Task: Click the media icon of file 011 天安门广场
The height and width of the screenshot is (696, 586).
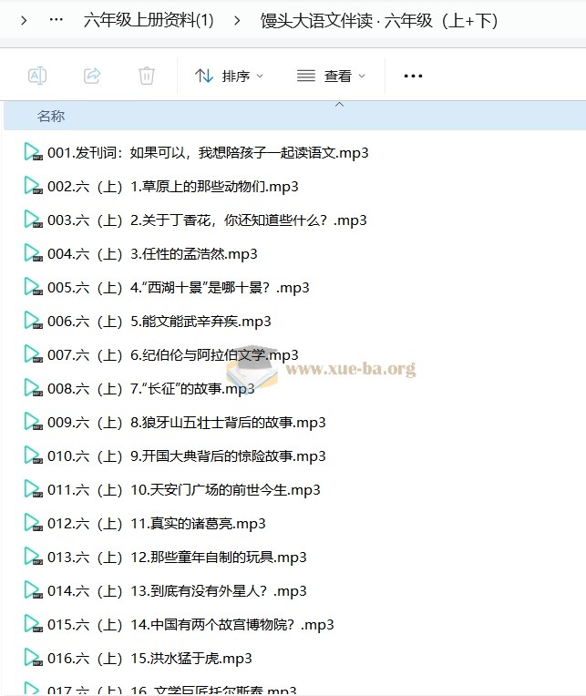Action: 34,489
